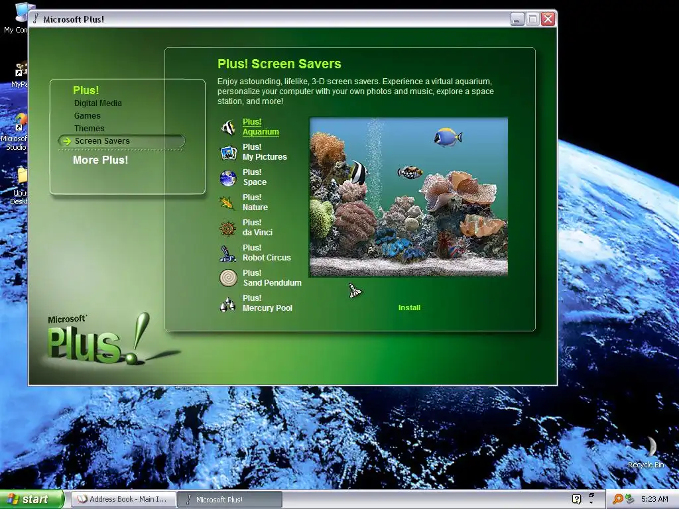679x509 pixels.
Task: Click the magnifier icon in system tray
Action: [617, 499]
